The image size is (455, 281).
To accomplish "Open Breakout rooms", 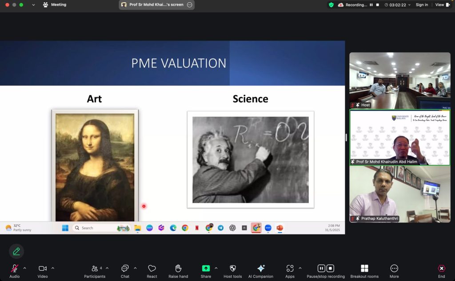I will pos(364,271).
